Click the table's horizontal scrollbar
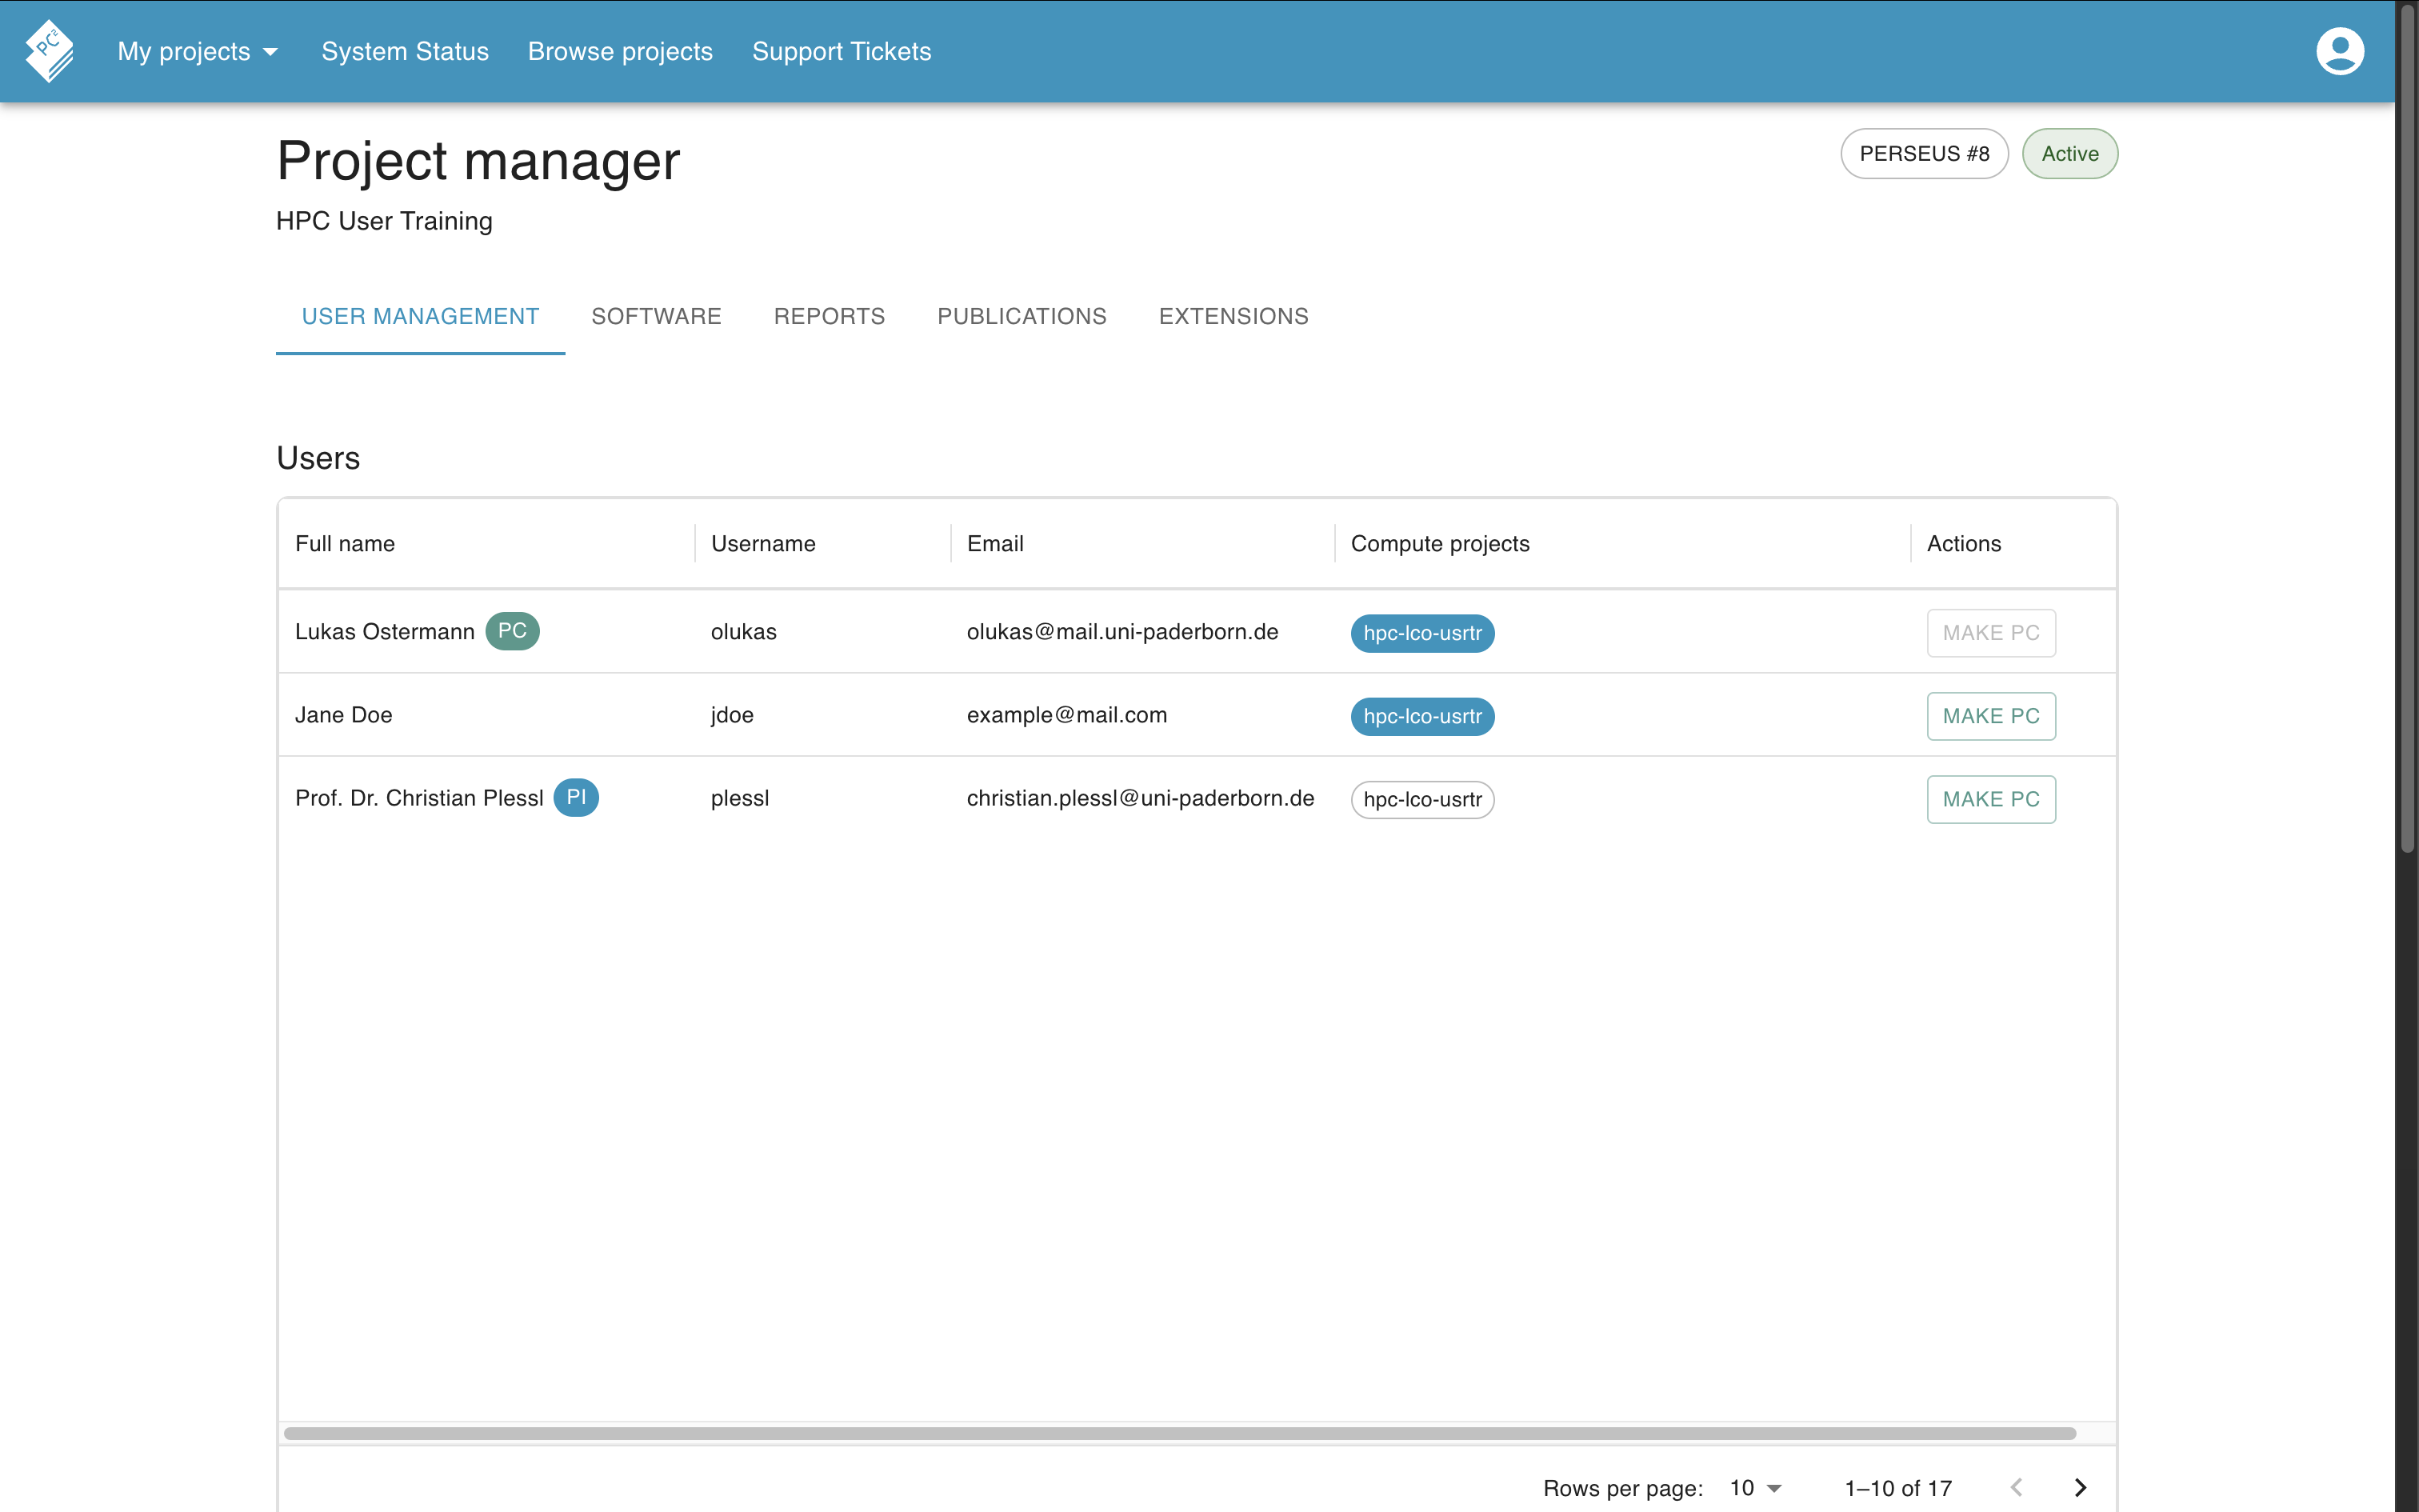Screen dimensions: 2419x1512 pyautogui.click(x=1180, y=1433)
